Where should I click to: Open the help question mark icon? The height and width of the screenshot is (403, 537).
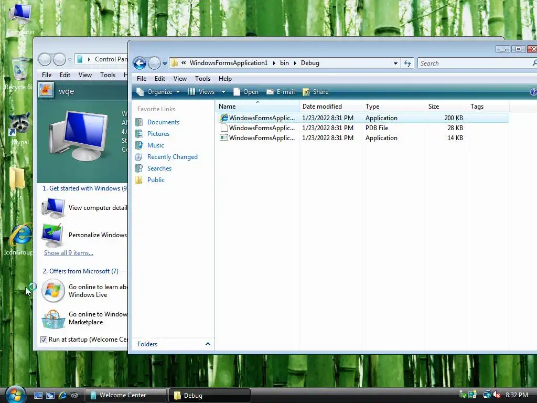[x=533, y=92]
